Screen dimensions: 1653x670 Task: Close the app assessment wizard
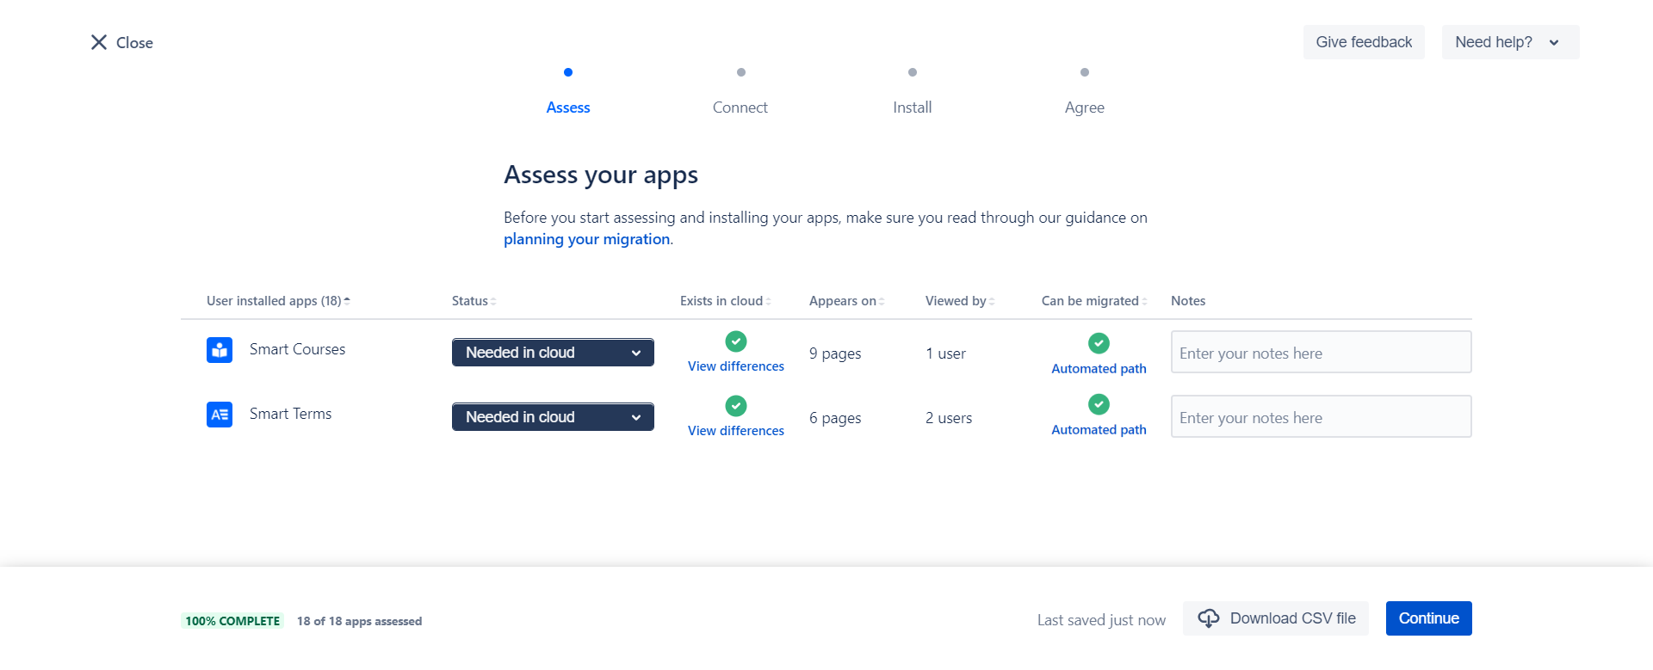pyautogui.click(x=121, y=42)
